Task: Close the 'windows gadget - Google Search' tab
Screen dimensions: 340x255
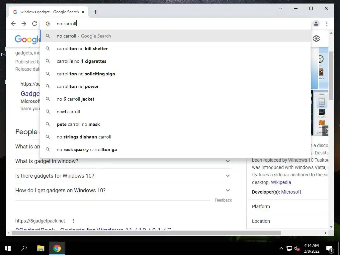Action: [83, 12]
